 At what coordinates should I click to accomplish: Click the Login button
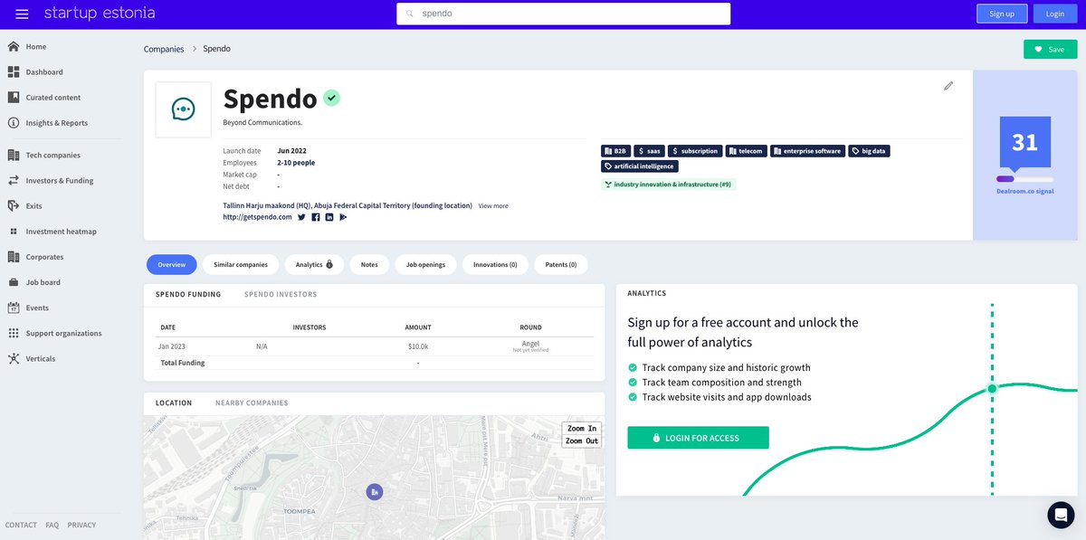point(1054,14)
